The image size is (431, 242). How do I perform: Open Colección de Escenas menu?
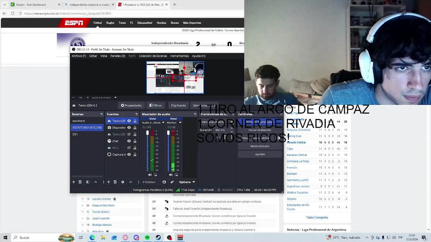[153, 56]
